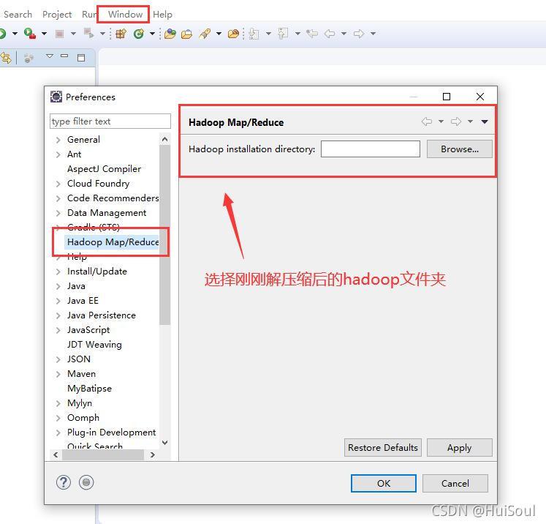
Task: Click the Restore Defaults button
Action: pyautogui.click(x=383, y=447)
